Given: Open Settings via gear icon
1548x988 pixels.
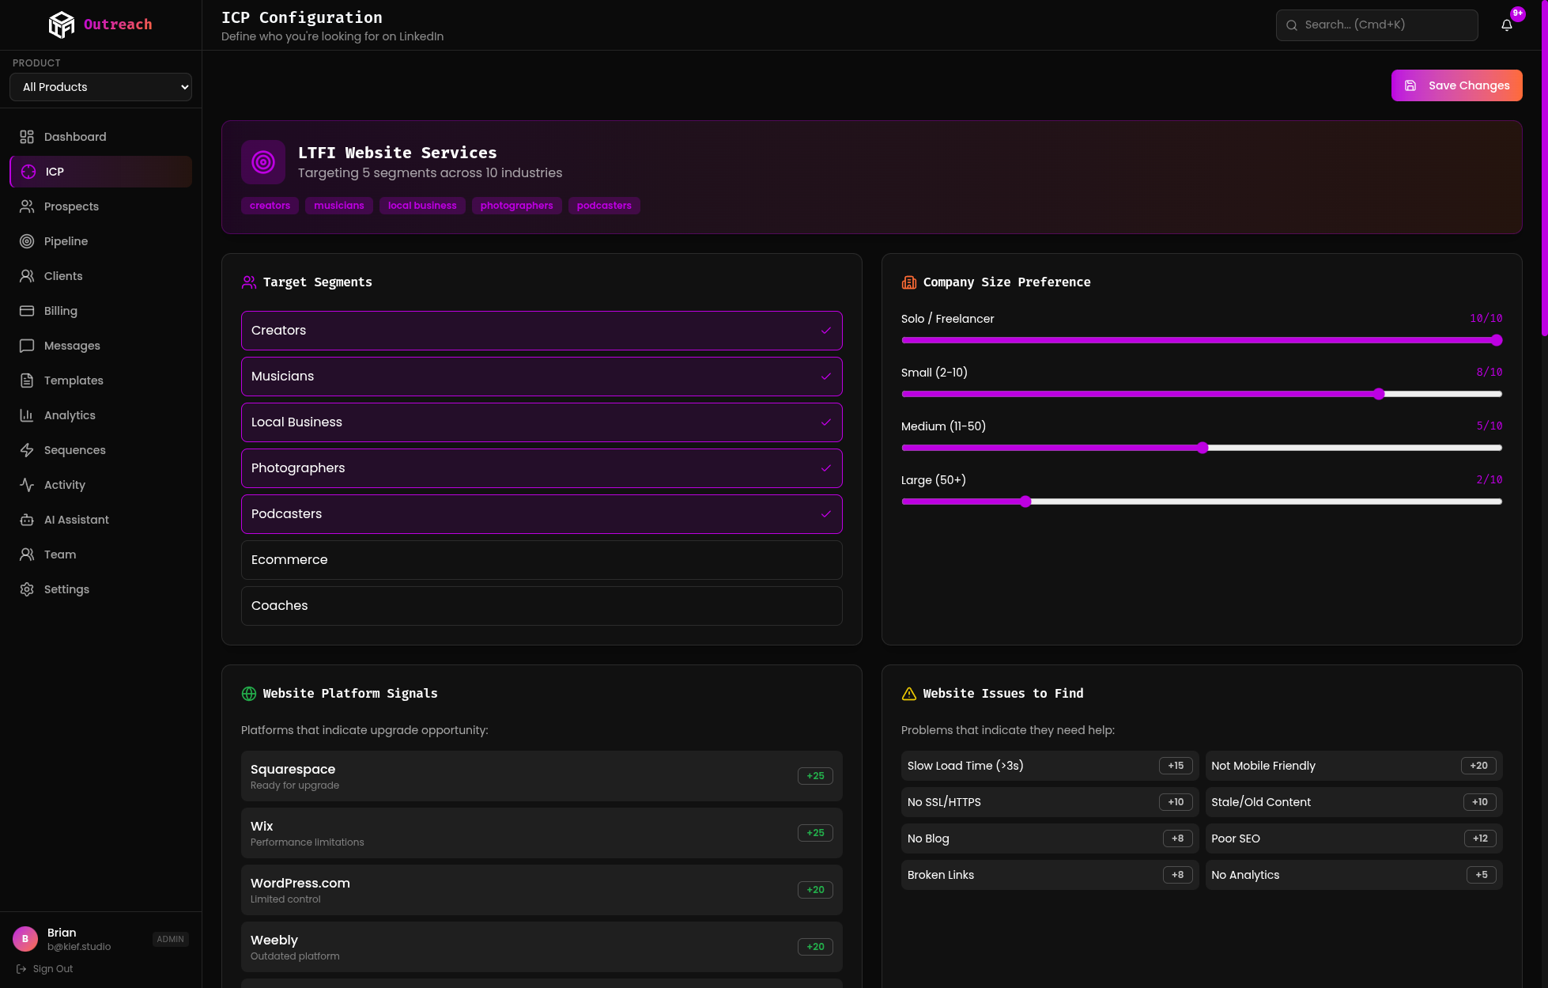Looking at the screenshot, I should coord(27,589).
